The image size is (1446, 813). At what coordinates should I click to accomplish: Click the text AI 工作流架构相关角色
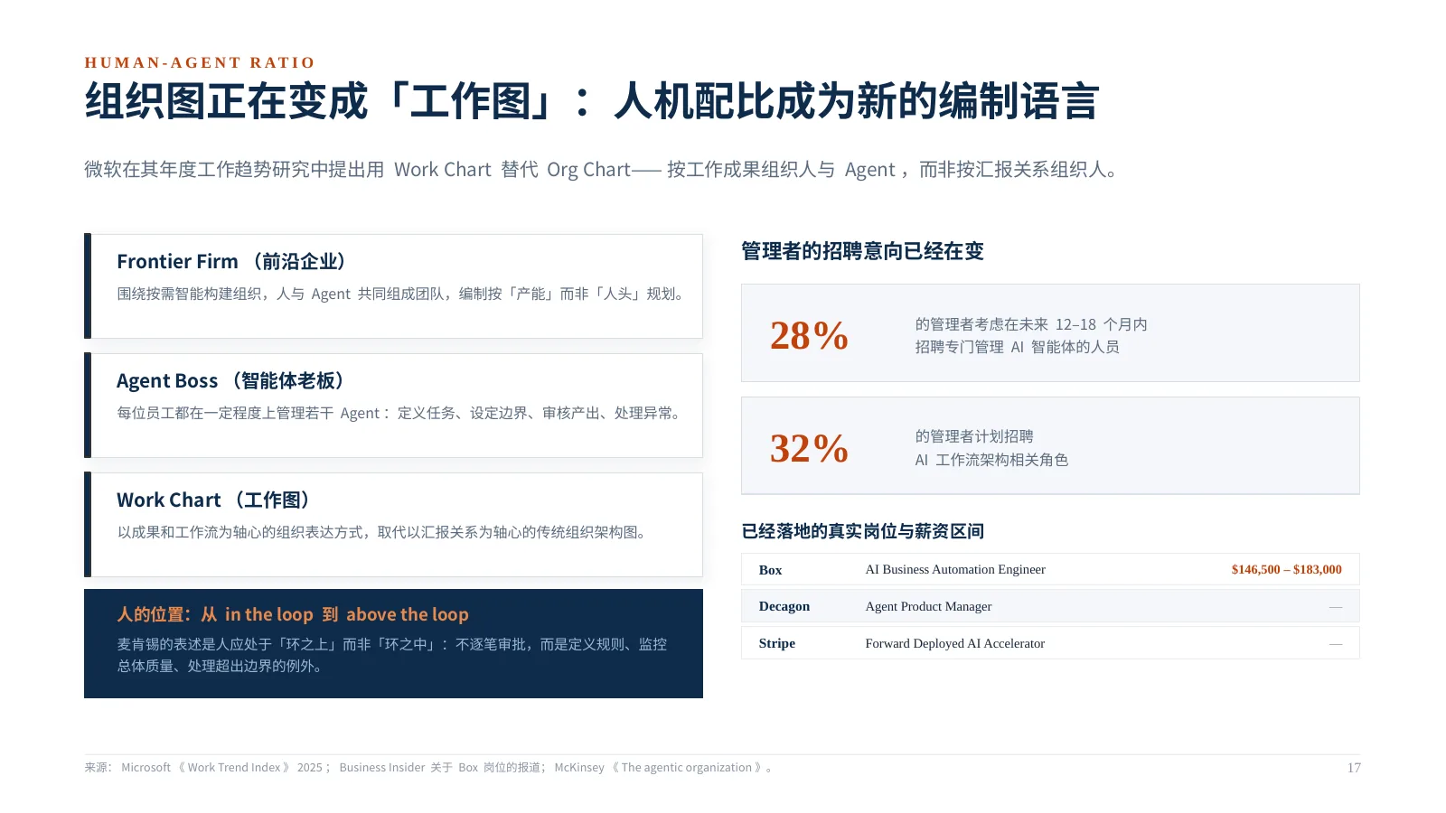991,460
